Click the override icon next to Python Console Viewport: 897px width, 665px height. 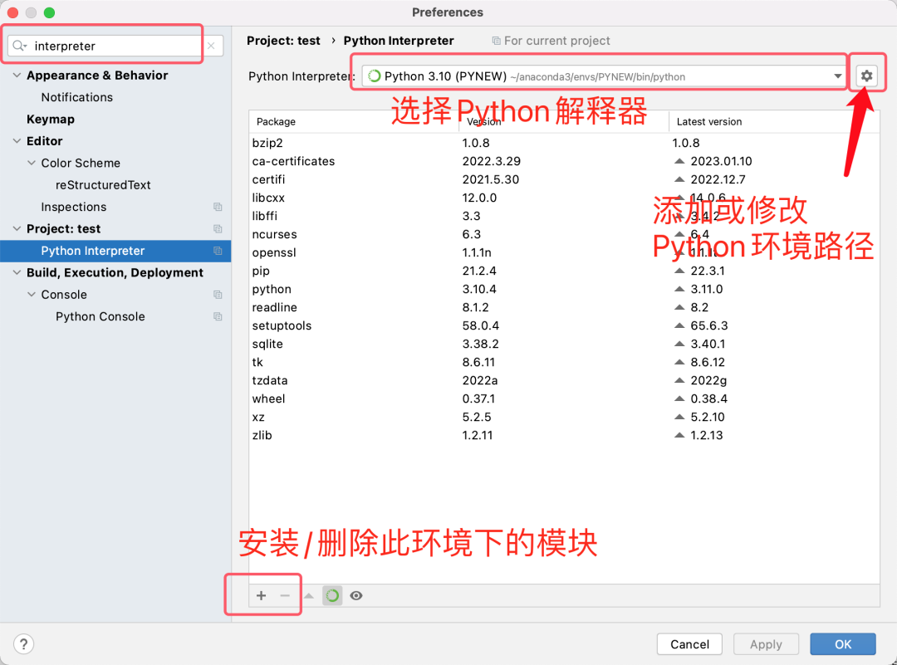click(x=218, y=316)
